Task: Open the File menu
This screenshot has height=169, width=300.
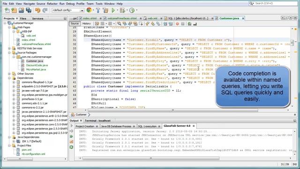Action: [x=5, y=4]
